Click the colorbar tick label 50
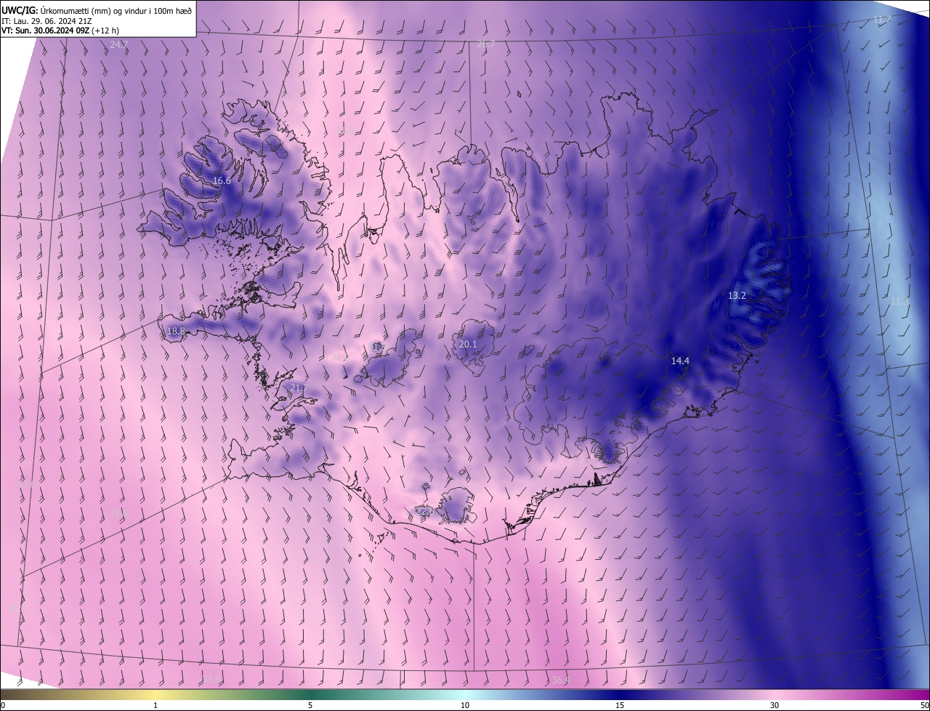 click(x=924, y=706)
